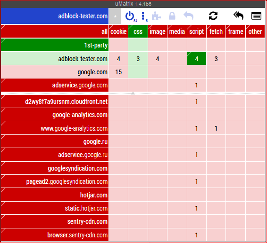Click adblock-tester.com image cell showing 4
Screen dimensions: 267x243
pos(158,59)
